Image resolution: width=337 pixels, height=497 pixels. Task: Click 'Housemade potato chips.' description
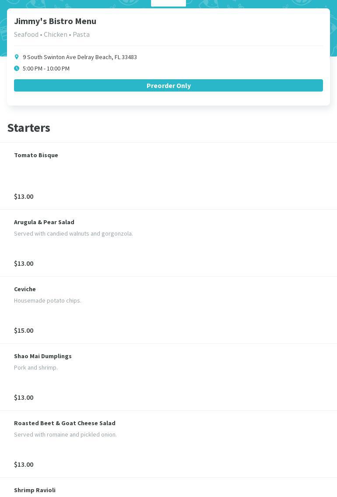[48, 300]
